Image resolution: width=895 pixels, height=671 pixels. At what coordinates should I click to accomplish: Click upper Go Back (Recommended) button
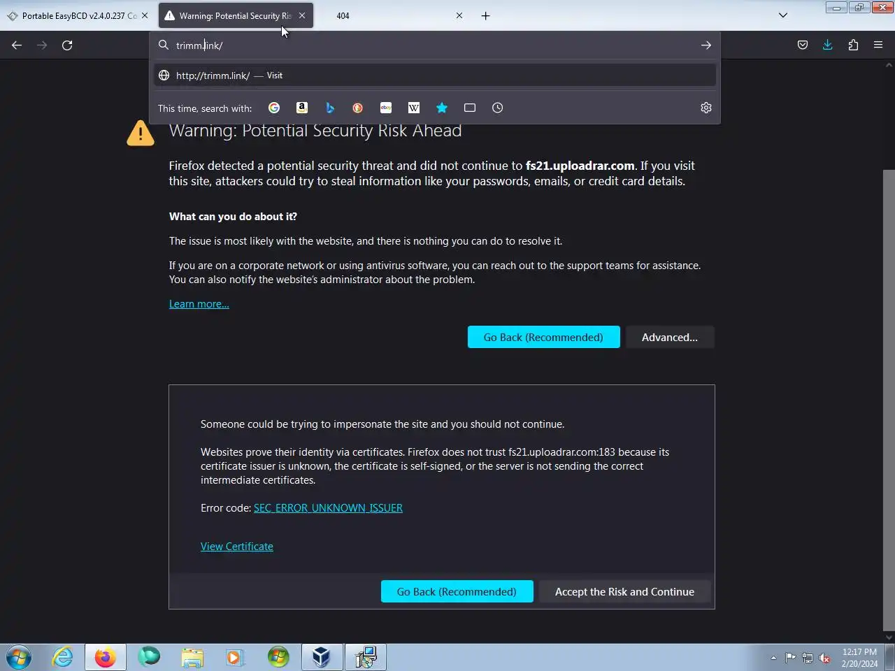pyautogui.click(x=543, y=337)
